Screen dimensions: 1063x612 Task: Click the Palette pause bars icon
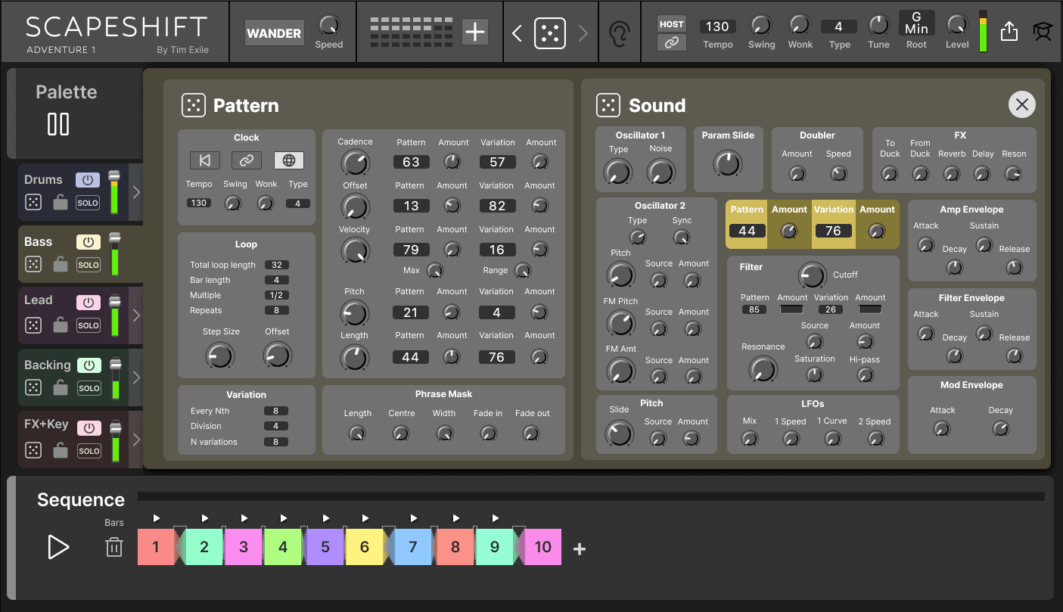[x=58, y=124]
